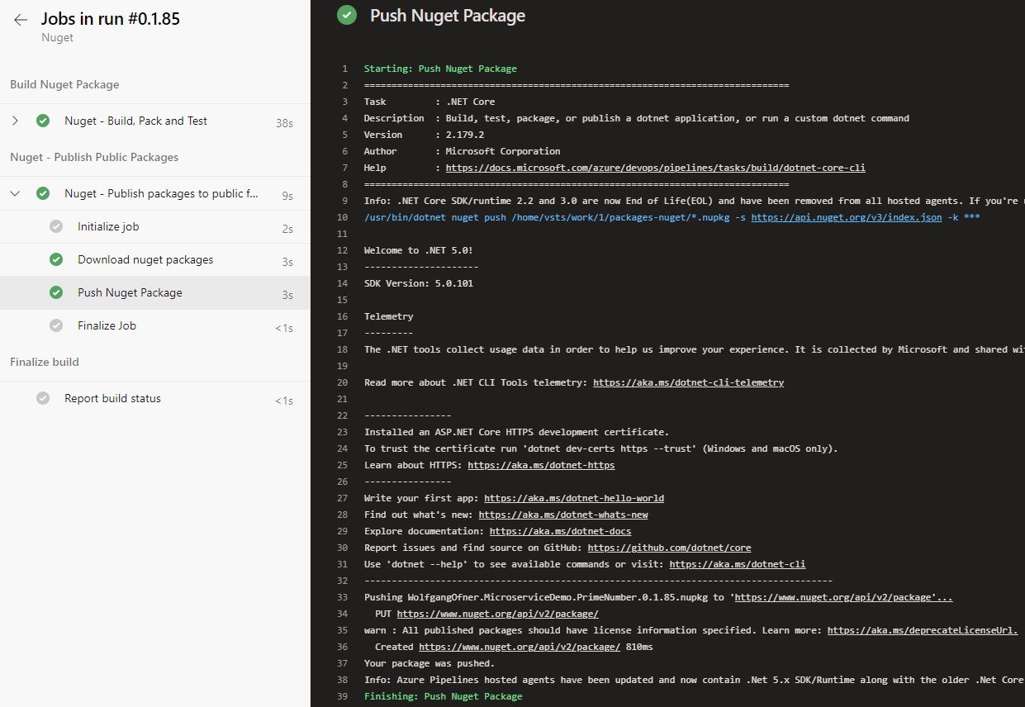Click log line 37 Your package was pushed

[429, 662]
